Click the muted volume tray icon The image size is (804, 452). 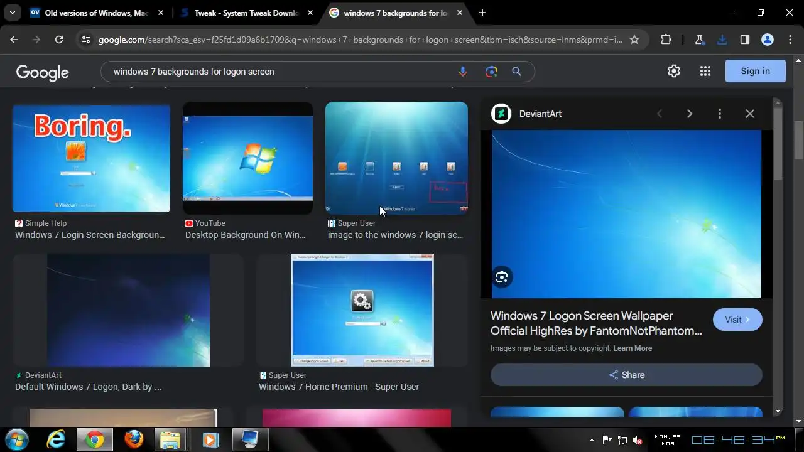coord(638,440)
